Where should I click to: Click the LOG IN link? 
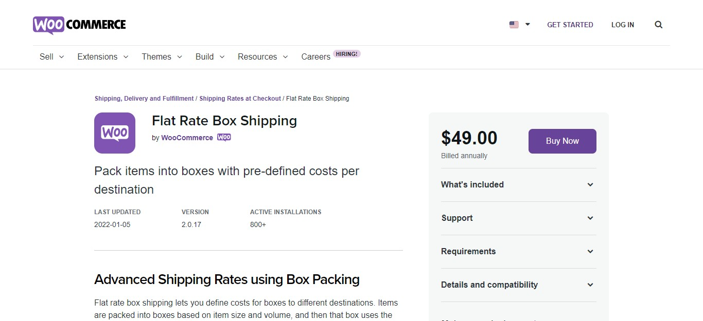point(623,25)
